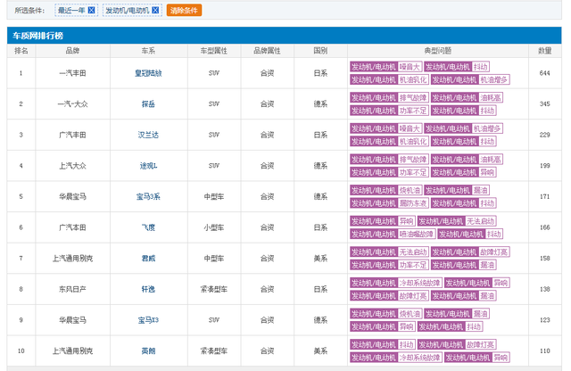The image size is (571, 371).
Task: Open the 途观L car series link
Action: tap(148, 166)
